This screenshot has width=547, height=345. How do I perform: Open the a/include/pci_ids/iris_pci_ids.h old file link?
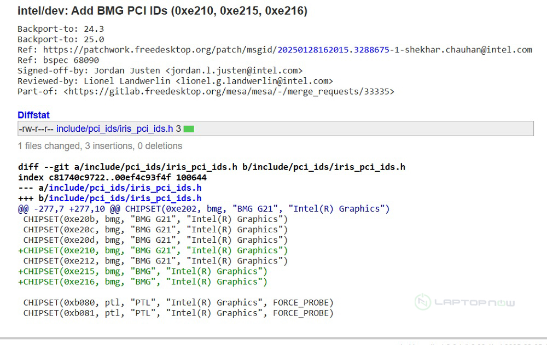click(x=125, y=188)
